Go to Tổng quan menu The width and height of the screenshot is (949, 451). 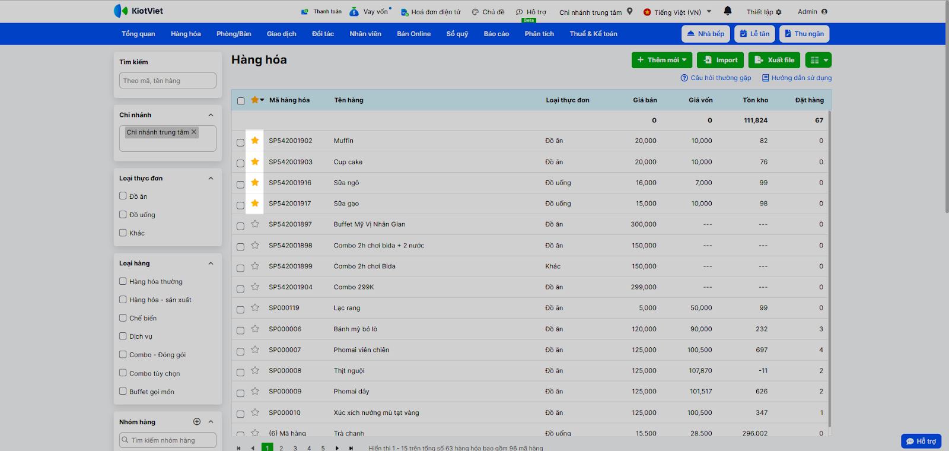tap(138, 34)
